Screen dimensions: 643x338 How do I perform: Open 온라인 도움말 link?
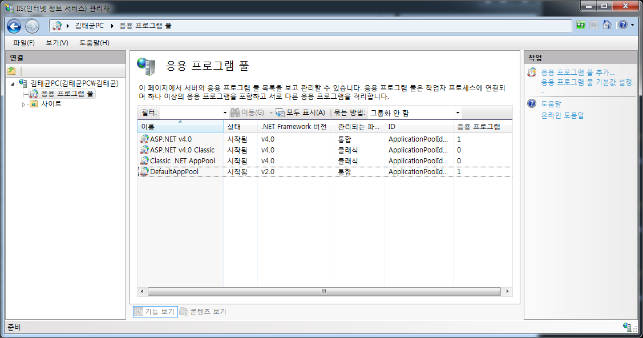tap(562, 116)
